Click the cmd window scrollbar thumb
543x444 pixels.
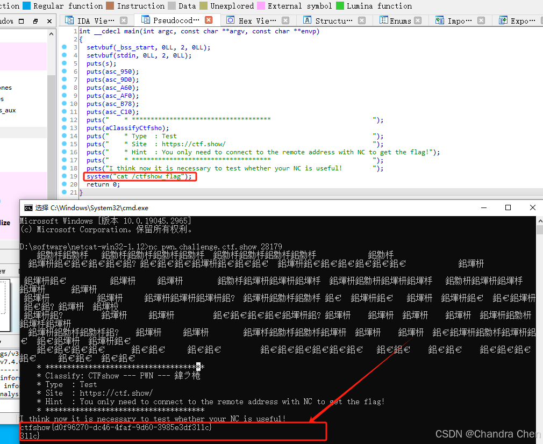pyautogui.click(x=540, y=230)
